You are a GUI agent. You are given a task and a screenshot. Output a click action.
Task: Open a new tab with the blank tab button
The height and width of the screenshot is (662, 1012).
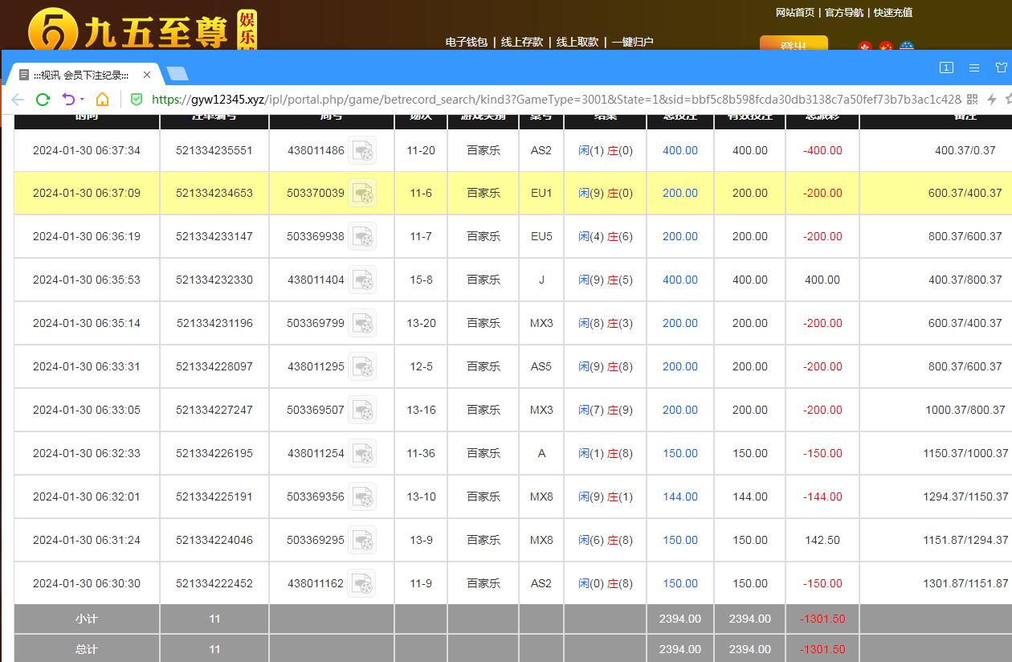178,74
